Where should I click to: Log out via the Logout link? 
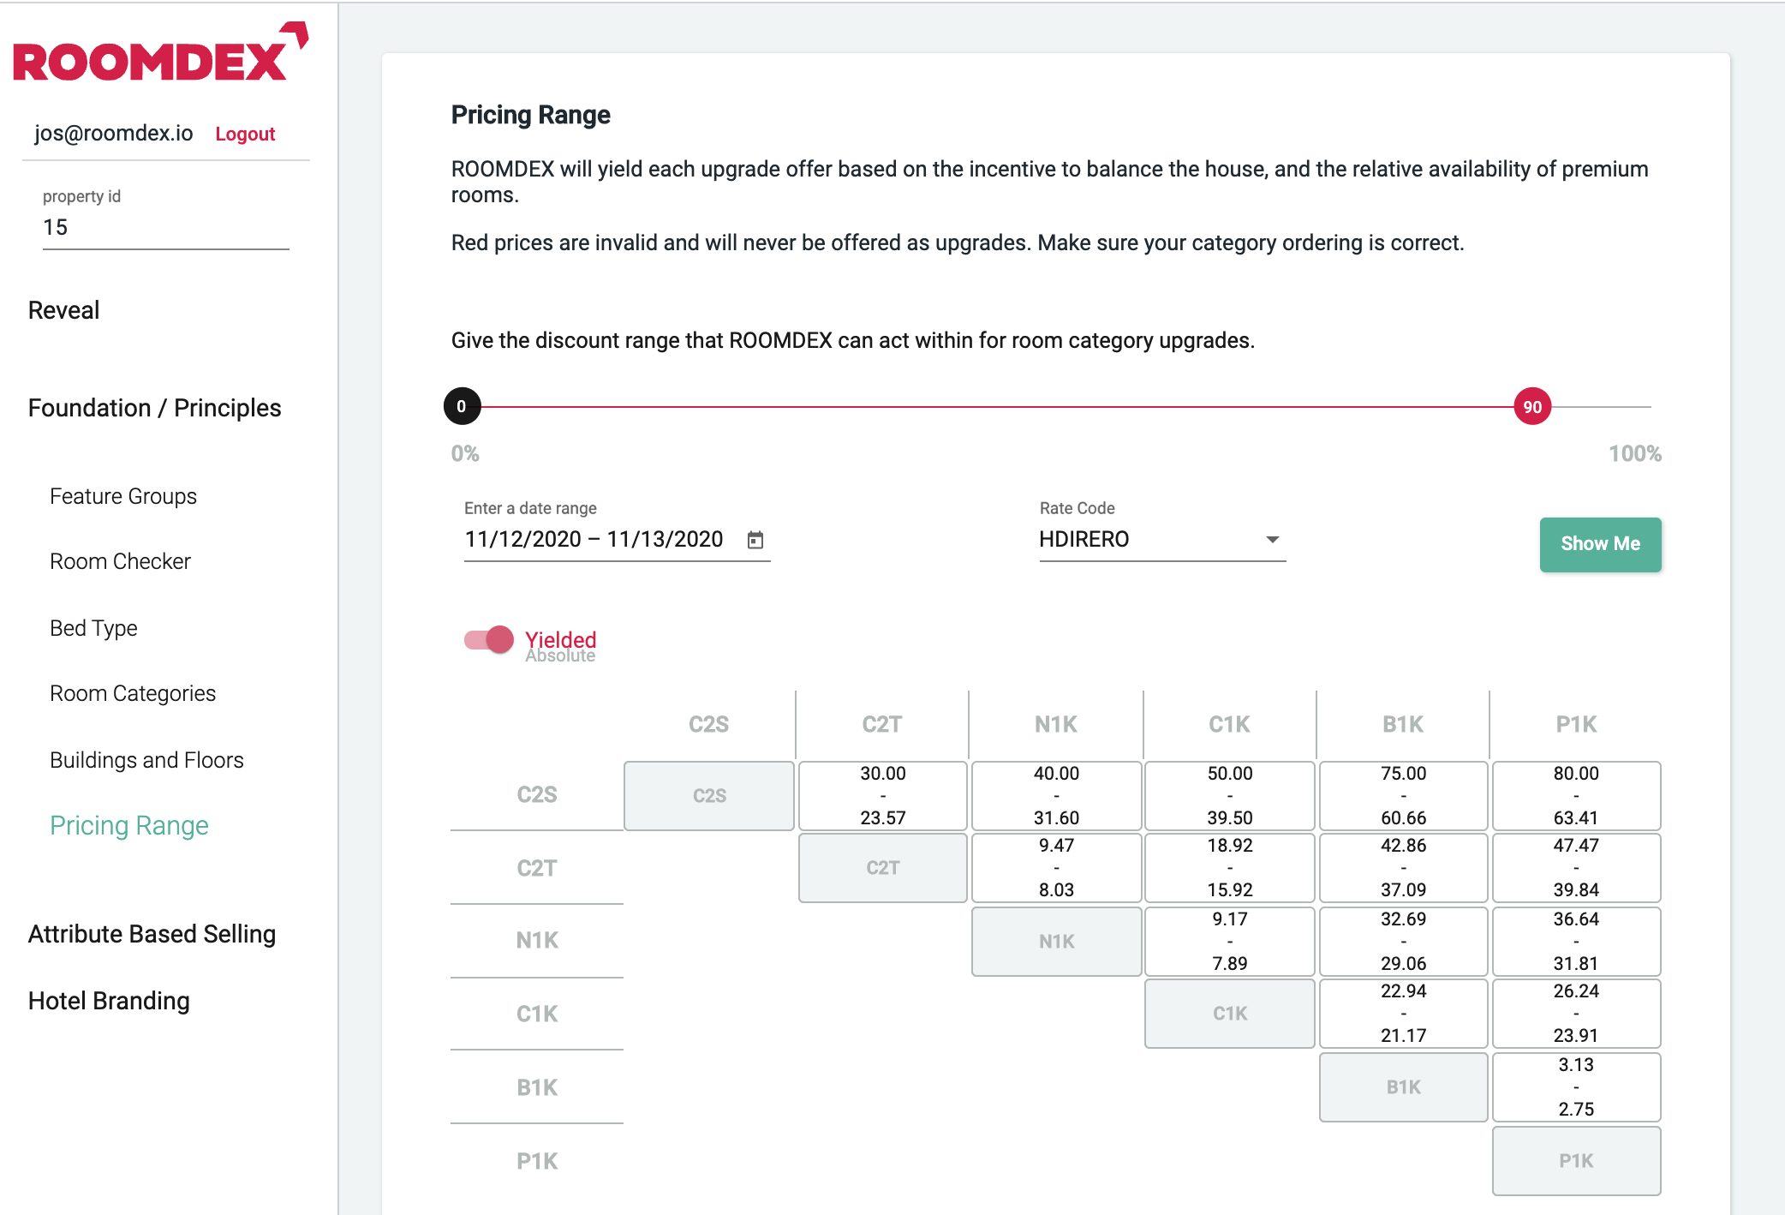pos(245,134)
